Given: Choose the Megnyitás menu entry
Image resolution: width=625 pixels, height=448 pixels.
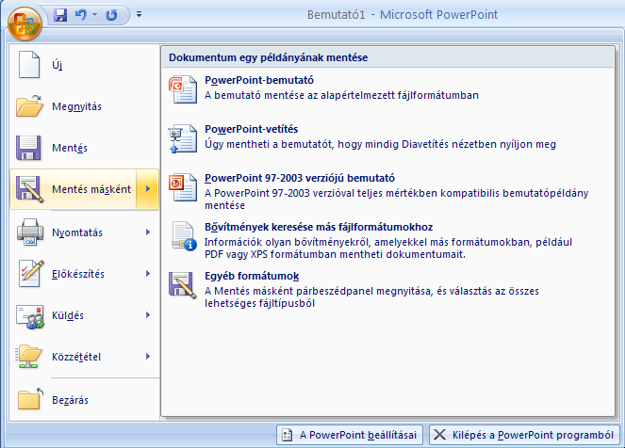Looking at the screenshot, I should point(85,106).
